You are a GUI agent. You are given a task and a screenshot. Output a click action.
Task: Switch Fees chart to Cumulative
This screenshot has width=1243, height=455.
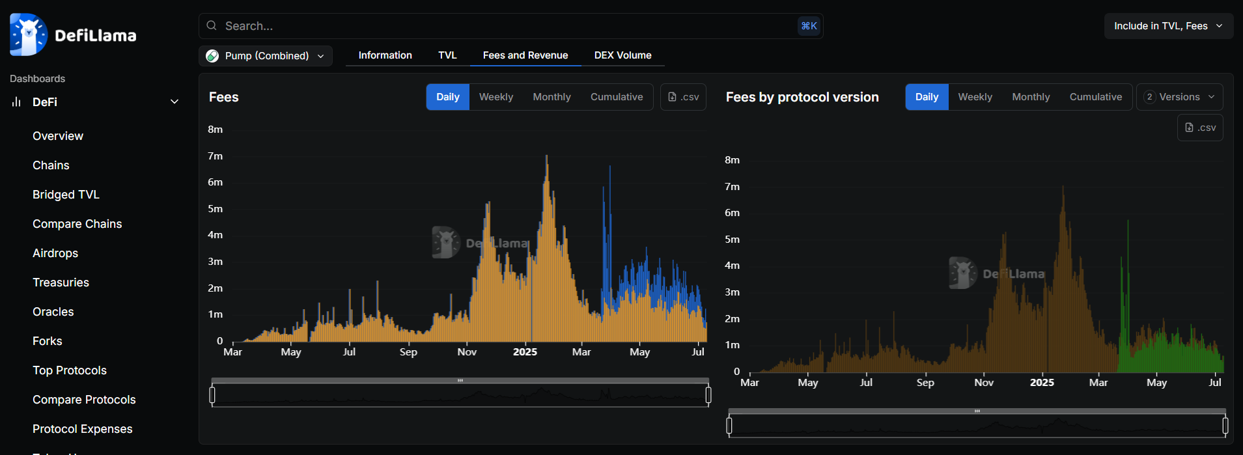pyautogui.click(x=616, y=97)
